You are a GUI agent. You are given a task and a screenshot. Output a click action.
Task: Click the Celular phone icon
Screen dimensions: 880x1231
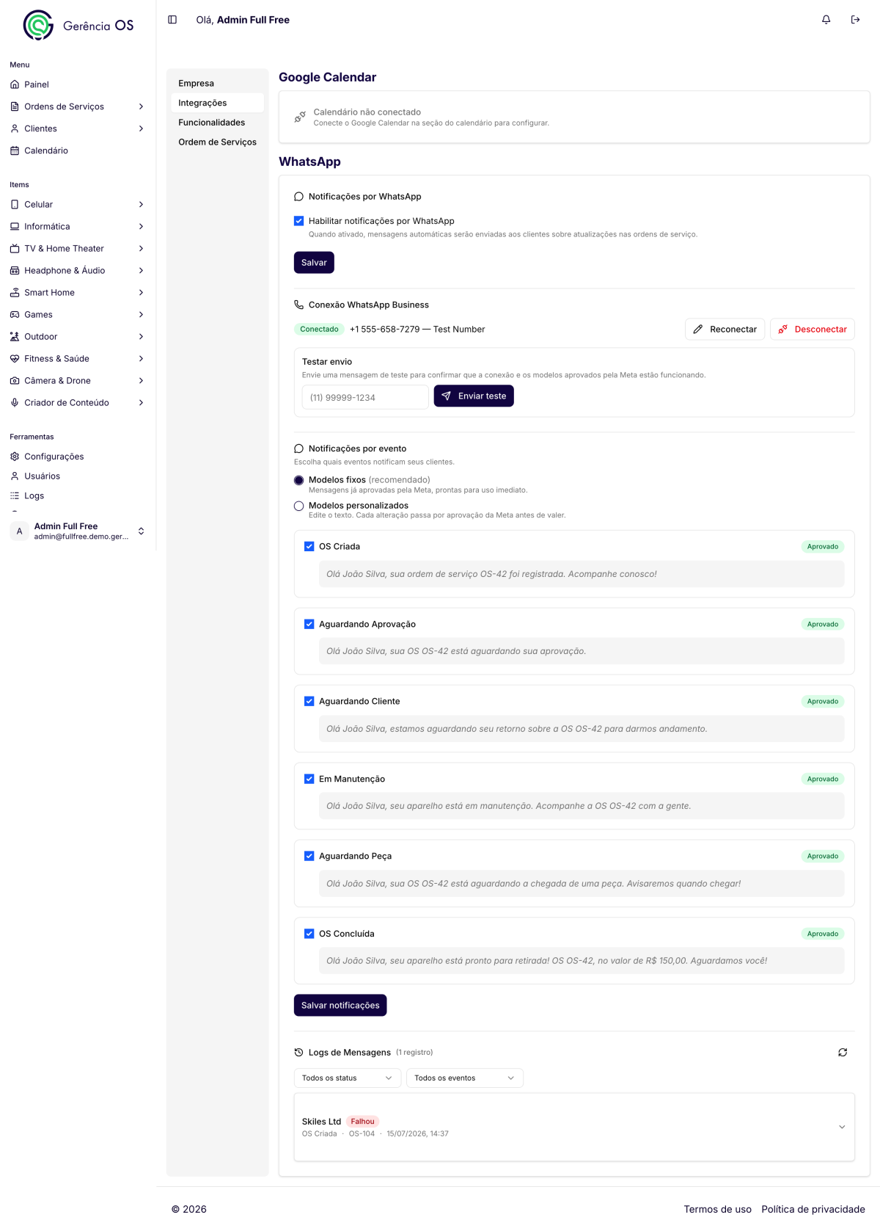point(15,204)
